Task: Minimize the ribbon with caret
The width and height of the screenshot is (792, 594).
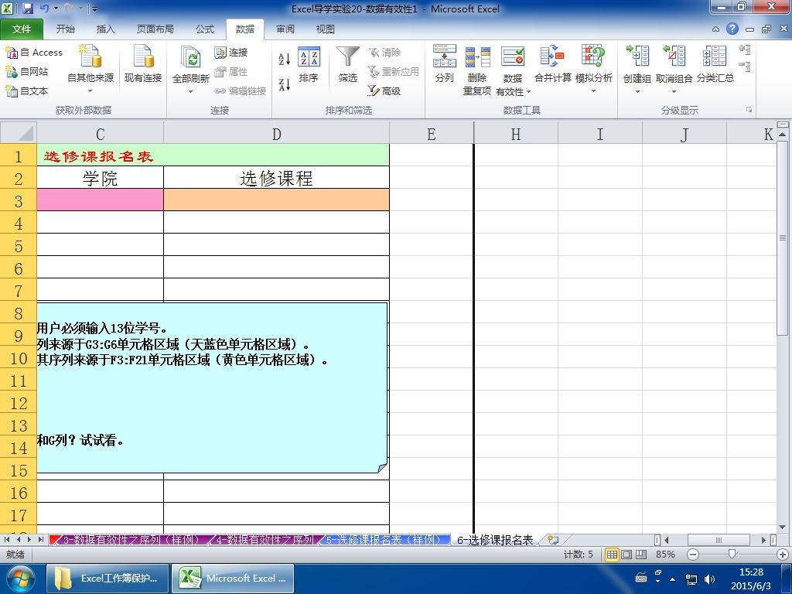Action: [x=715, y=29]
